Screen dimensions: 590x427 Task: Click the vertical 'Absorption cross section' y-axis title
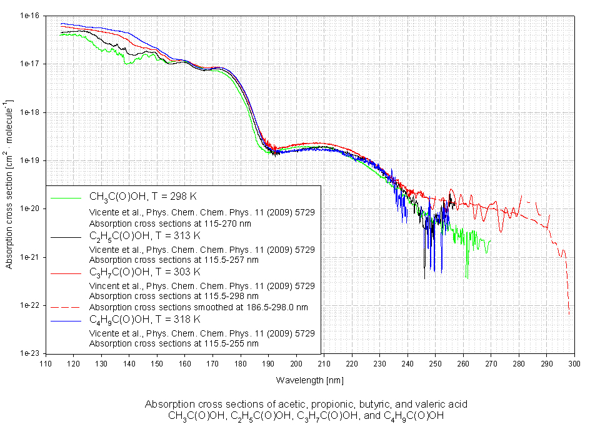click(x=9, y=184)
